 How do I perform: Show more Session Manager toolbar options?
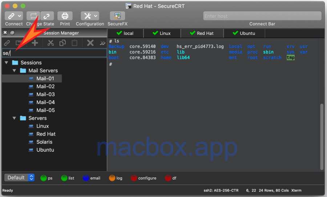102,43
